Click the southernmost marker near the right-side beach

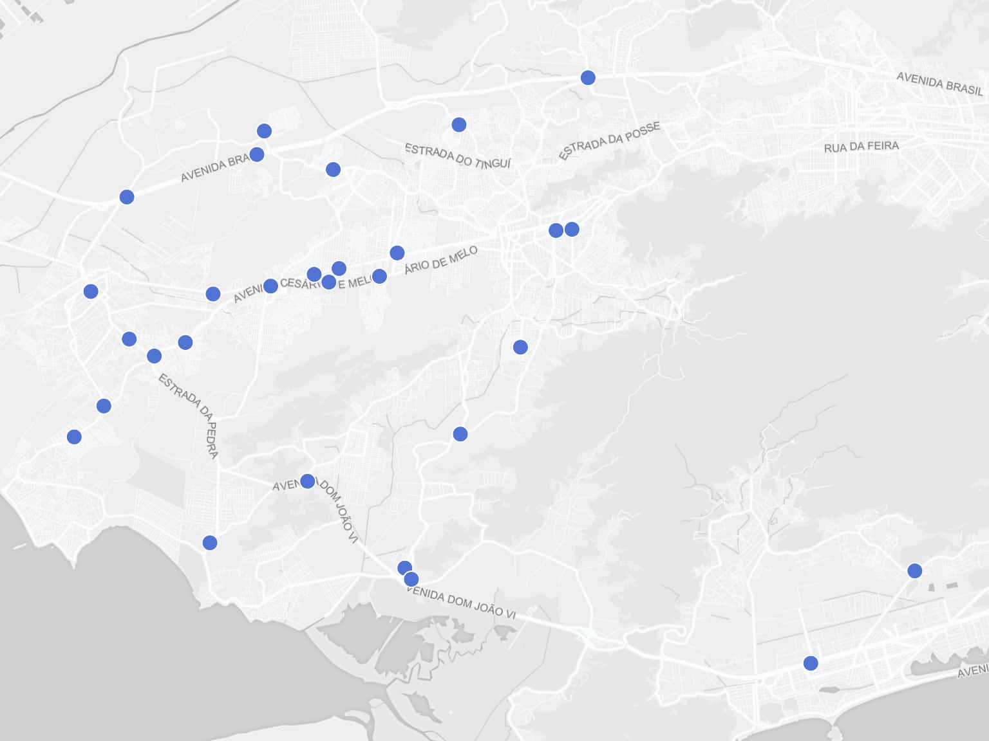[811, 663]
